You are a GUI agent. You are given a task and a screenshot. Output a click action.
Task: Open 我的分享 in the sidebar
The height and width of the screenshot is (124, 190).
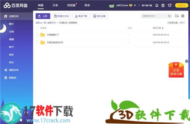tap(11, 70)
